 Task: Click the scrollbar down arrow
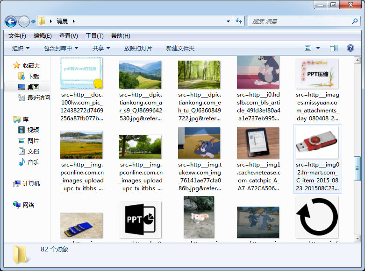357,238
